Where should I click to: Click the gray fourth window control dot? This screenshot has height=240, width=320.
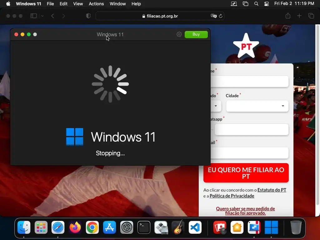tap(35, 34)
